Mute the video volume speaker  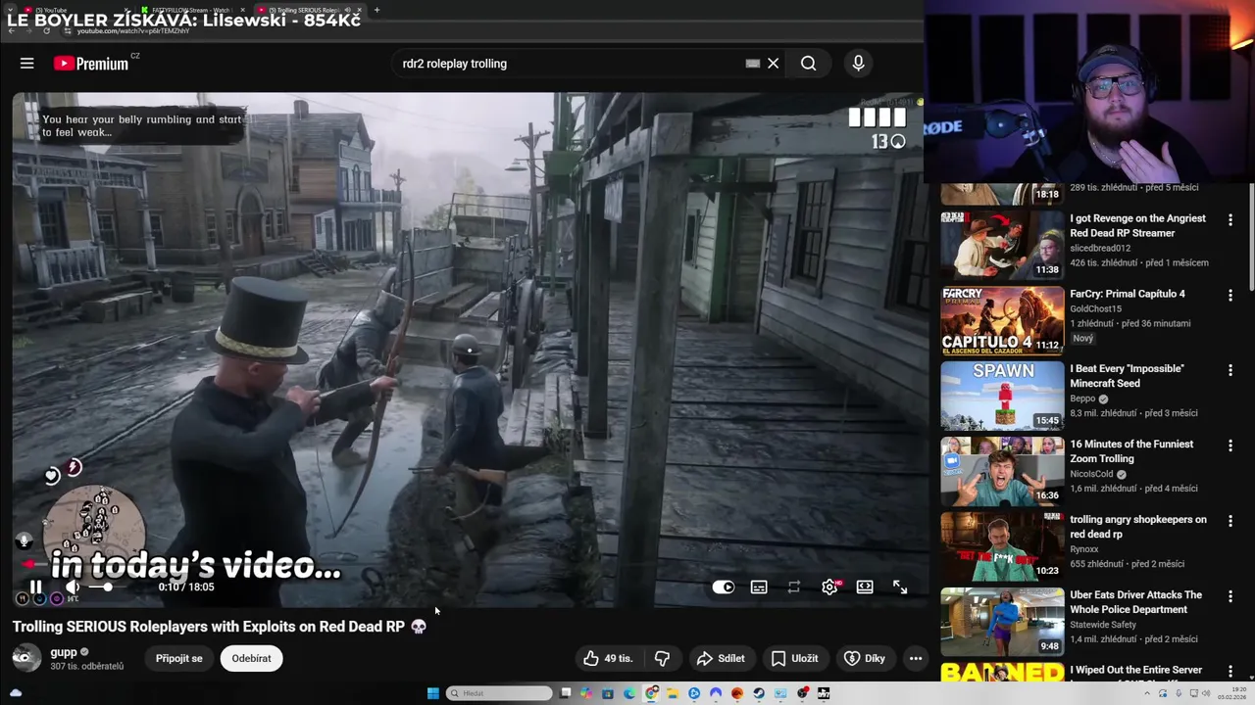pos(72,587)
